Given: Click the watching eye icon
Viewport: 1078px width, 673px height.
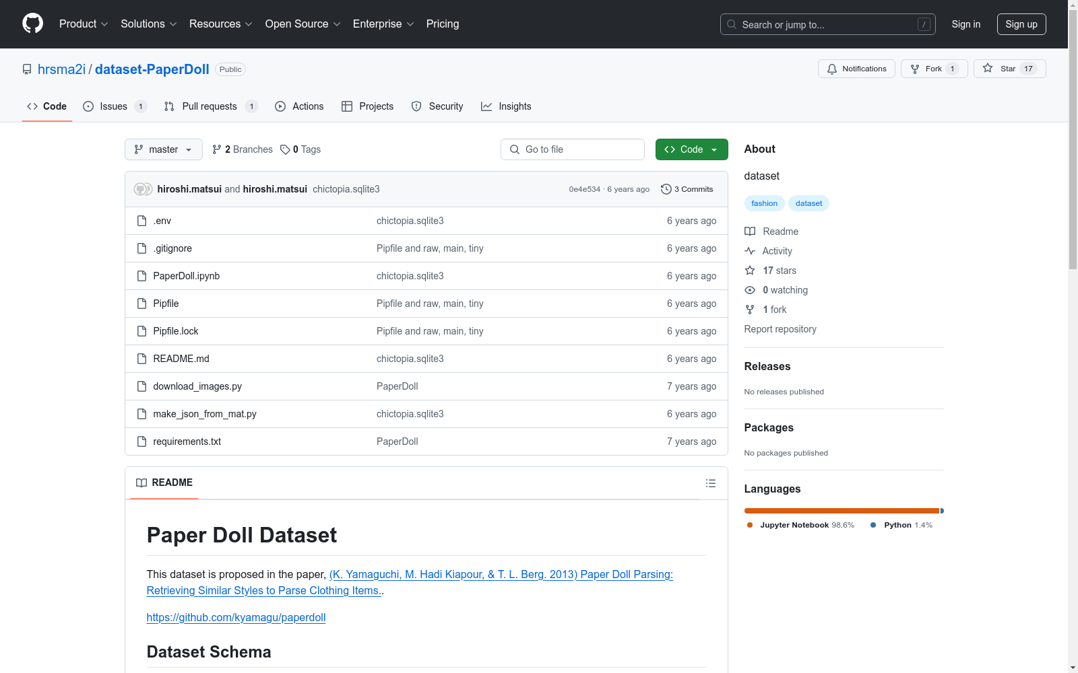Looking at the screenshot, I should [750, 290].
